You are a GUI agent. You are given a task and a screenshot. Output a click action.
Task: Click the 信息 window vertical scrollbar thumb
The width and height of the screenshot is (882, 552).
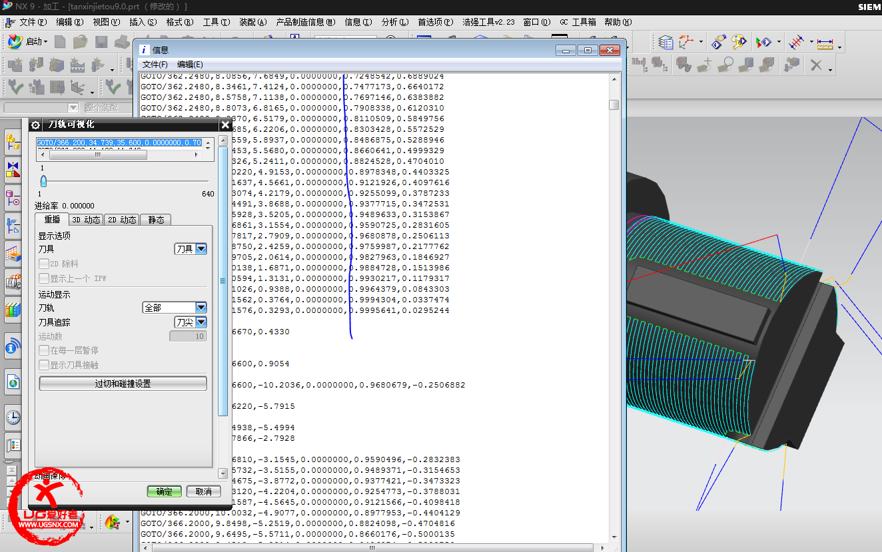point(614,105)
